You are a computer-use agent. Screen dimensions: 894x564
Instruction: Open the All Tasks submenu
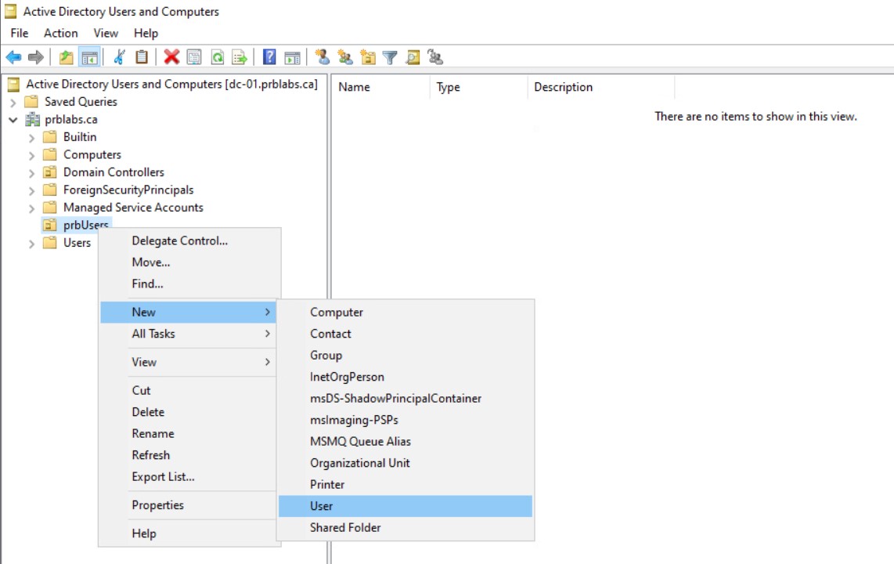pos(153,334)
